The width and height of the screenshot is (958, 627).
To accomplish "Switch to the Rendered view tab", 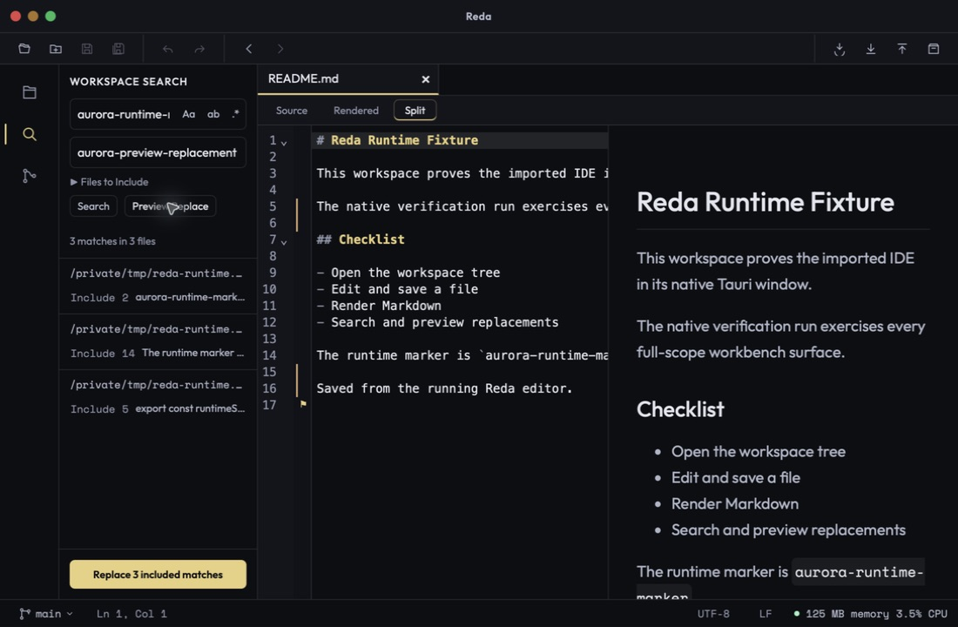I will tap(356, 111).
